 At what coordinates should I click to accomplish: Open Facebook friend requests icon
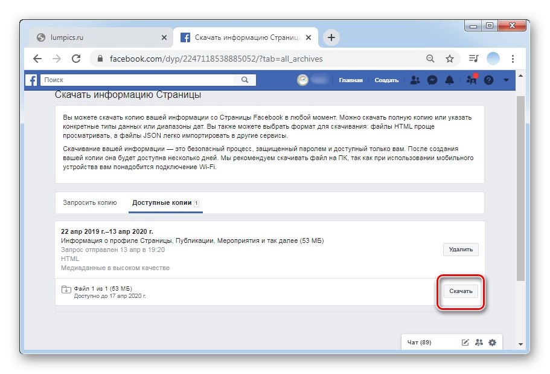(x=415, y=80)
